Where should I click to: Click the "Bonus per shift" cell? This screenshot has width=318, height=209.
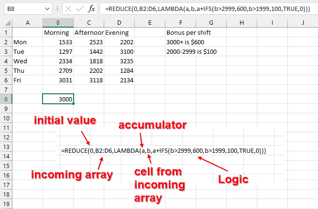(x=188, y=32)
